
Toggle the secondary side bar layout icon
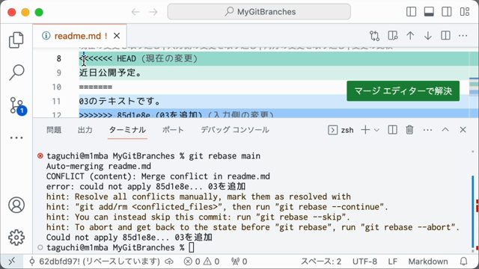click(447, 12)
